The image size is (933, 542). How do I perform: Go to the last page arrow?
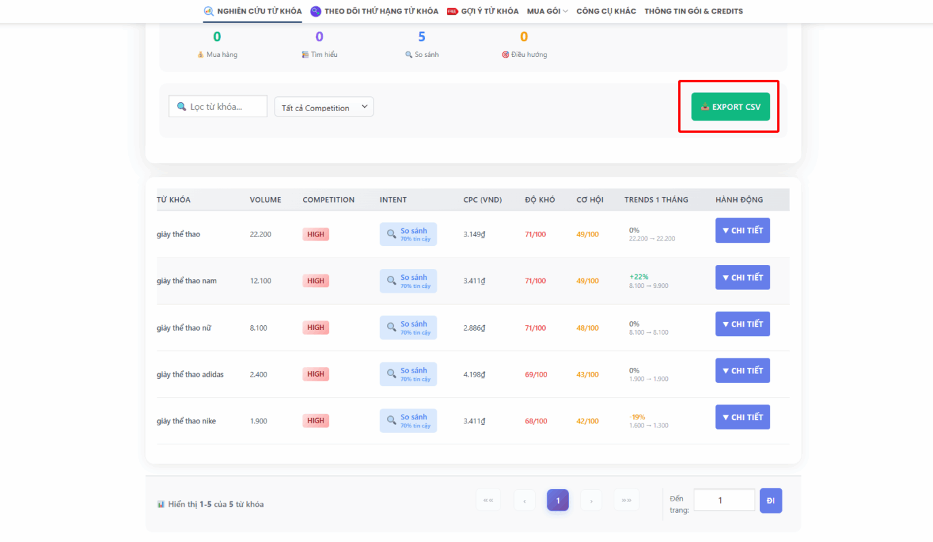[x=626, y=501]
